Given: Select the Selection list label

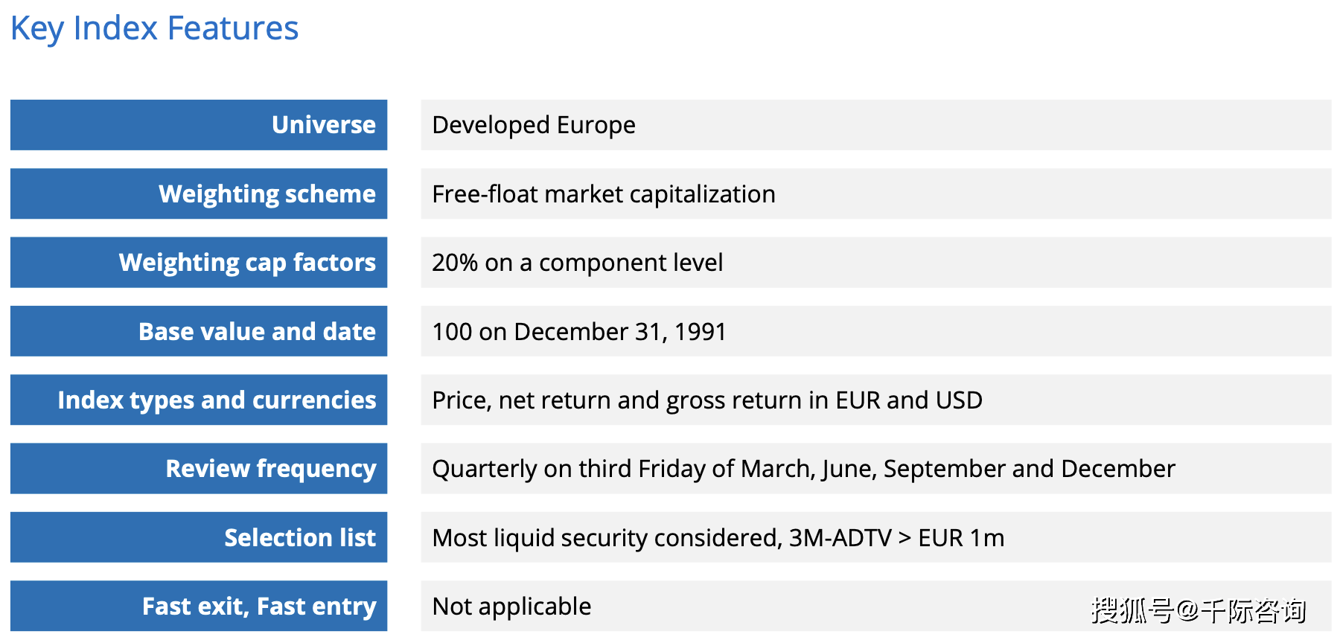Looking at the screenshot, I should tap(300, 537).
